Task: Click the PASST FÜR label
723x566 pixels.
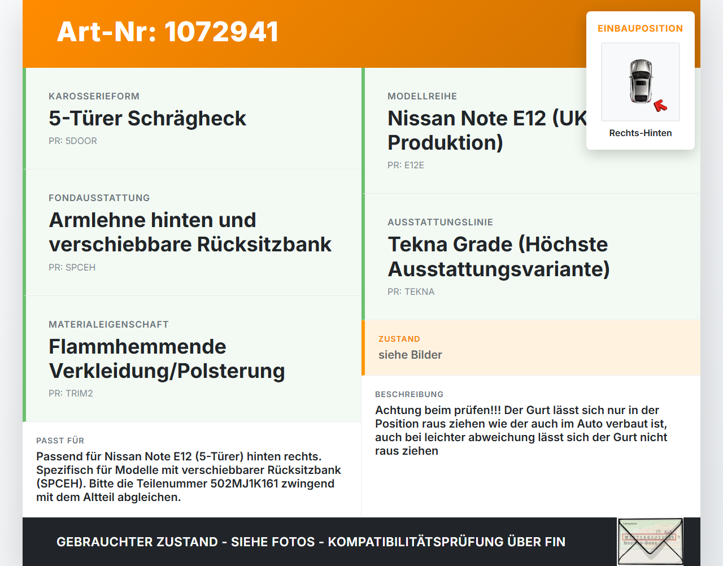Action: pyautogui.click(x=60, y=441)
